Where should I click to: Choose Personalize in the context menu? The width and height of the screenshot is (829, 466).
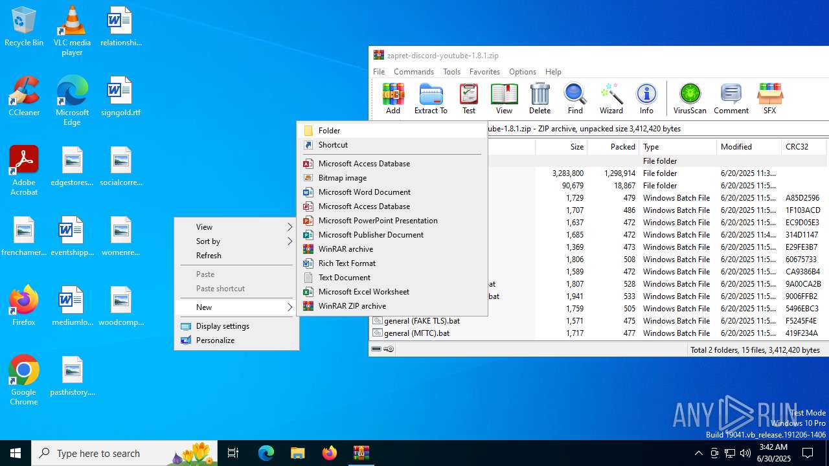[x=236, y=340]
